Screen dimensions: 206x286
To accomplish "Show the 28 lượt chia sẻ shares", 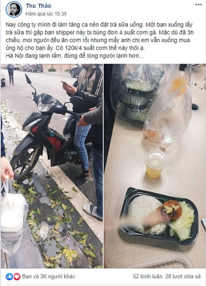I will click(183, 276).
